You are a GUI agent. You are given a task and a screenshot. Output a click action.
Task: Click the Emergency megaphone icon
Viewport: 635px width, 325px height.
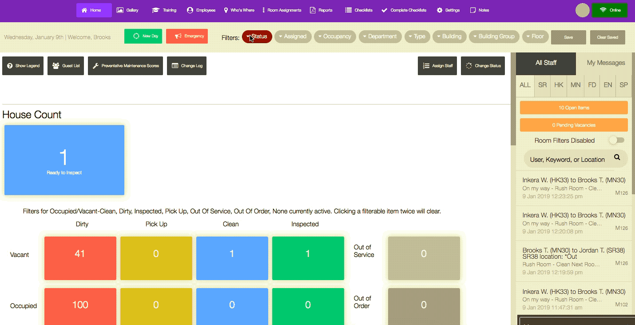(178, 36)
